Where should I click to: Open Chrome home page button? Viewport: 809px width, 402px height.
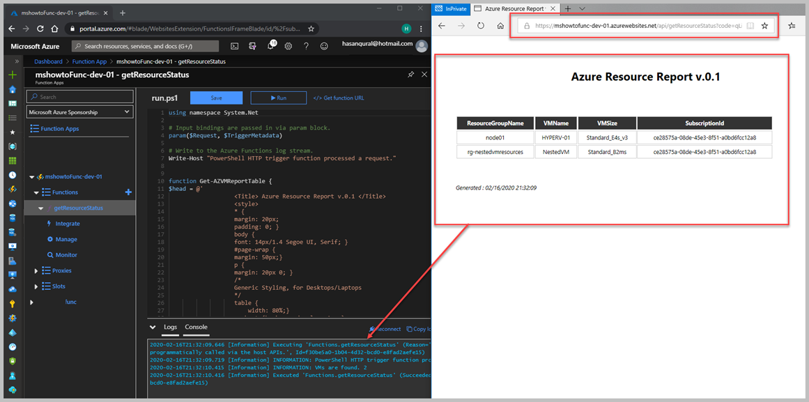click(54, 29)
